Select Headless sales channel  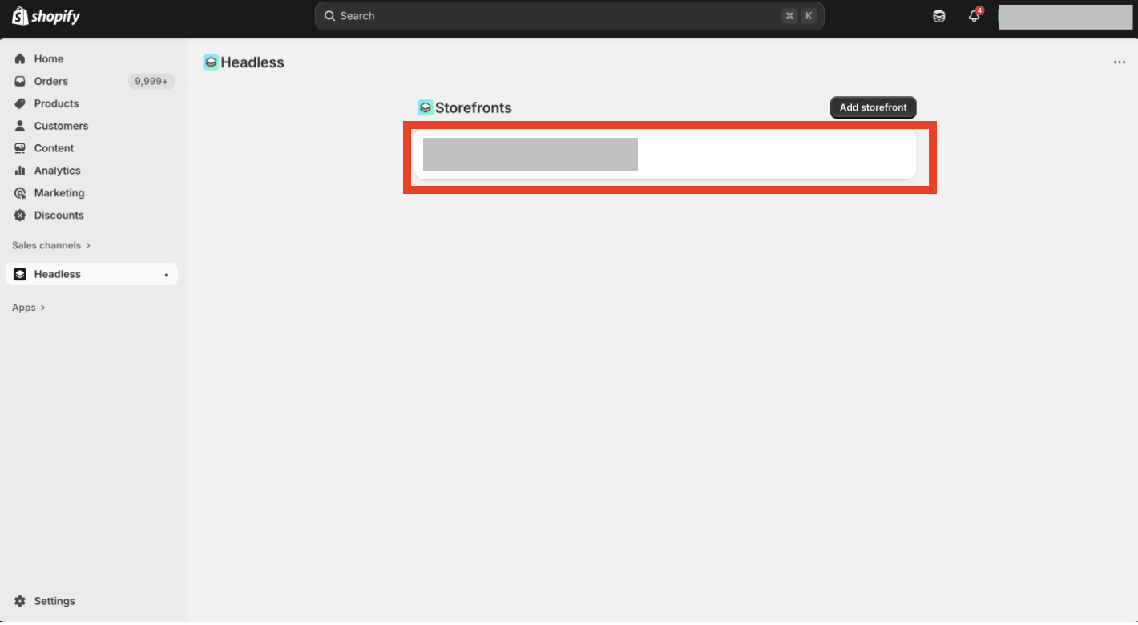click(91, 275)
